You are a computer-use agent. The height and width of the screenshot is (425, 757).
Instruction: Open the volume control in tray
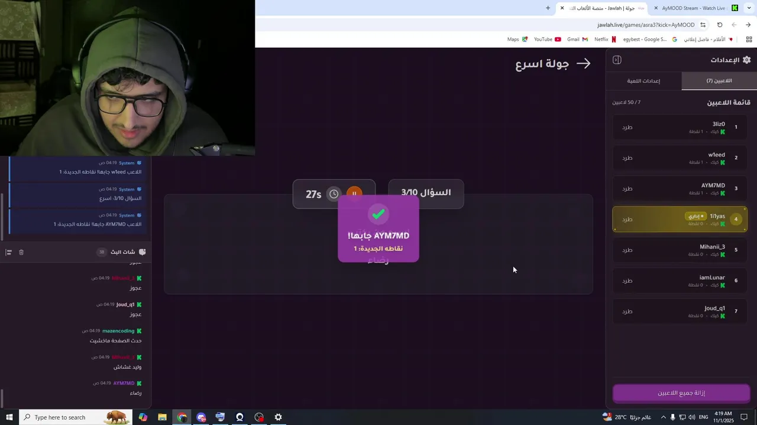pyautogui.click(x=693, y=417)
